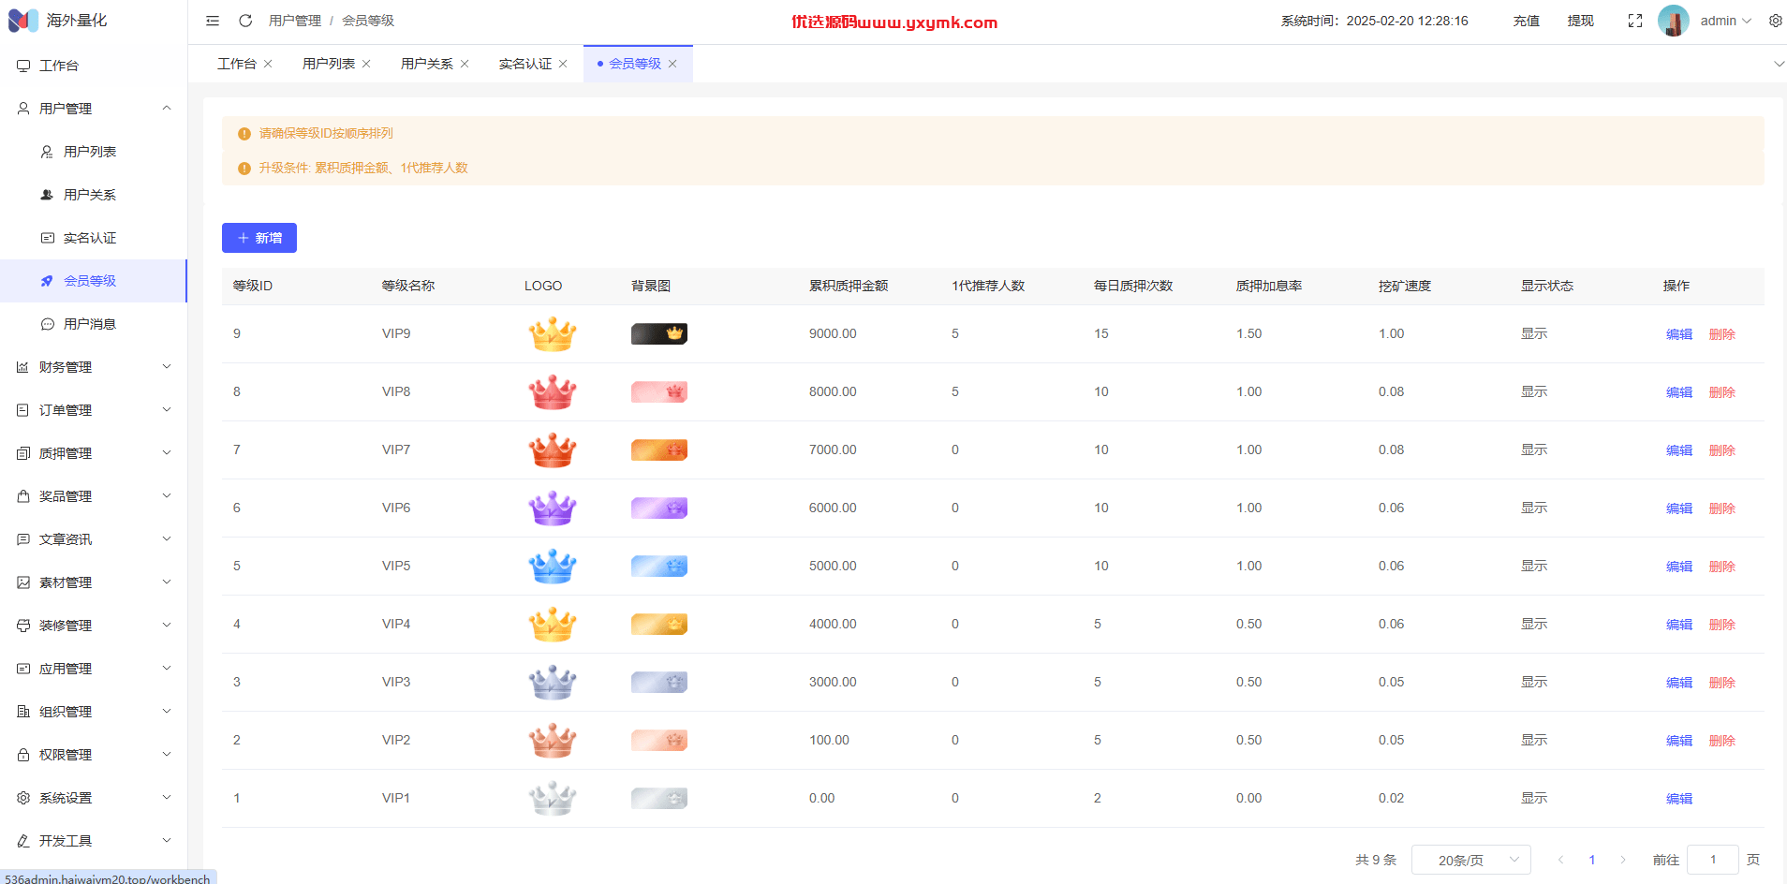
Task: Close the 用户关系 tab
Action: (x=465, y=64)
